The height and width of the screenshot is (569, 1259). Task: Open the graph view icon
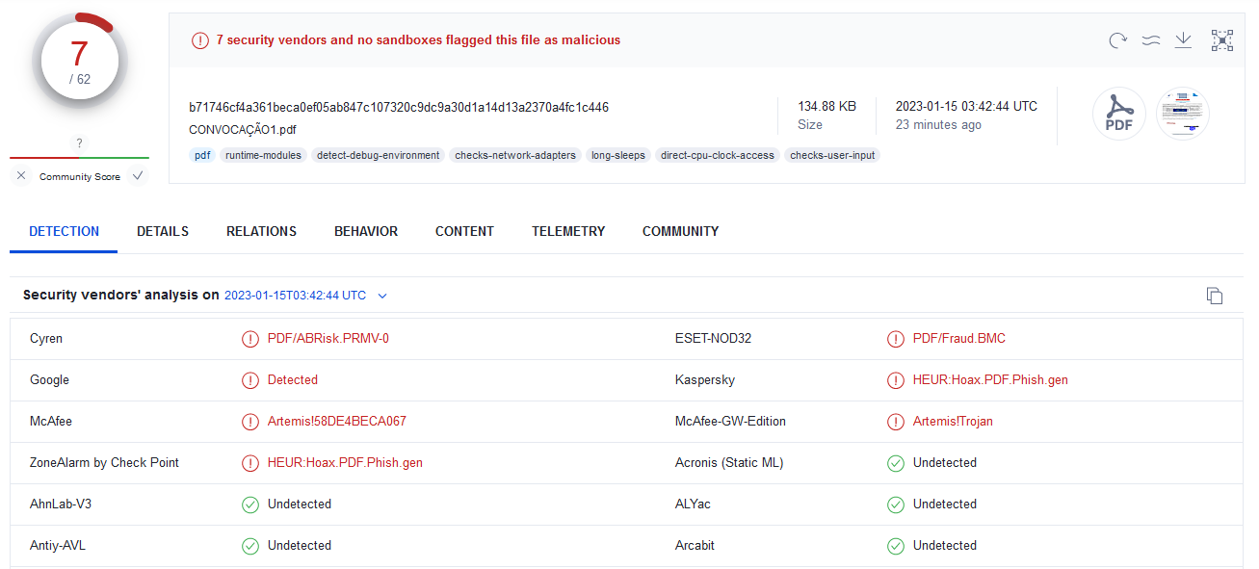pos(1221,40)
